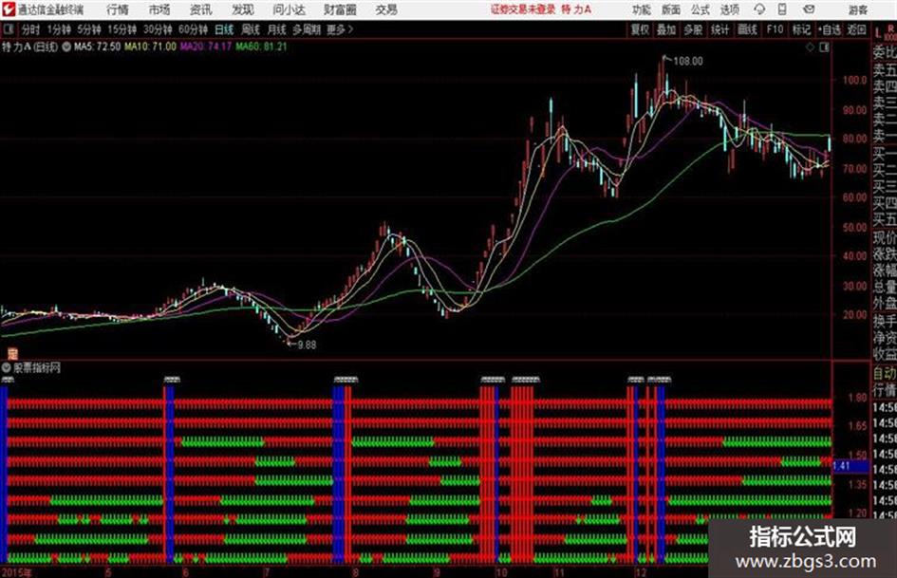The image size is (897, 578).
Task: Click the orange icon at chart bottom-left
Action: coord(12,354)
